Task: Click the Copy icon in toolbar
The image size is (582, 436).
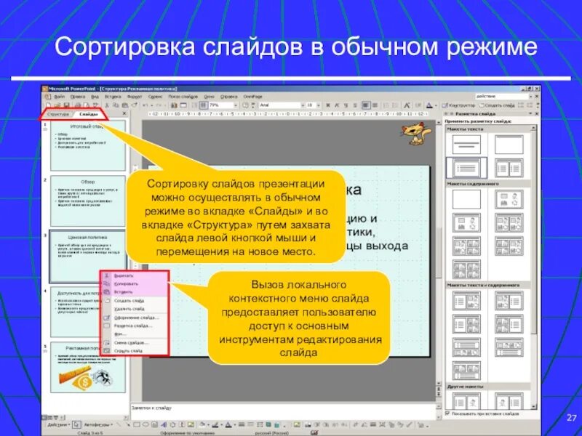Action: click(x=115, y=105)
